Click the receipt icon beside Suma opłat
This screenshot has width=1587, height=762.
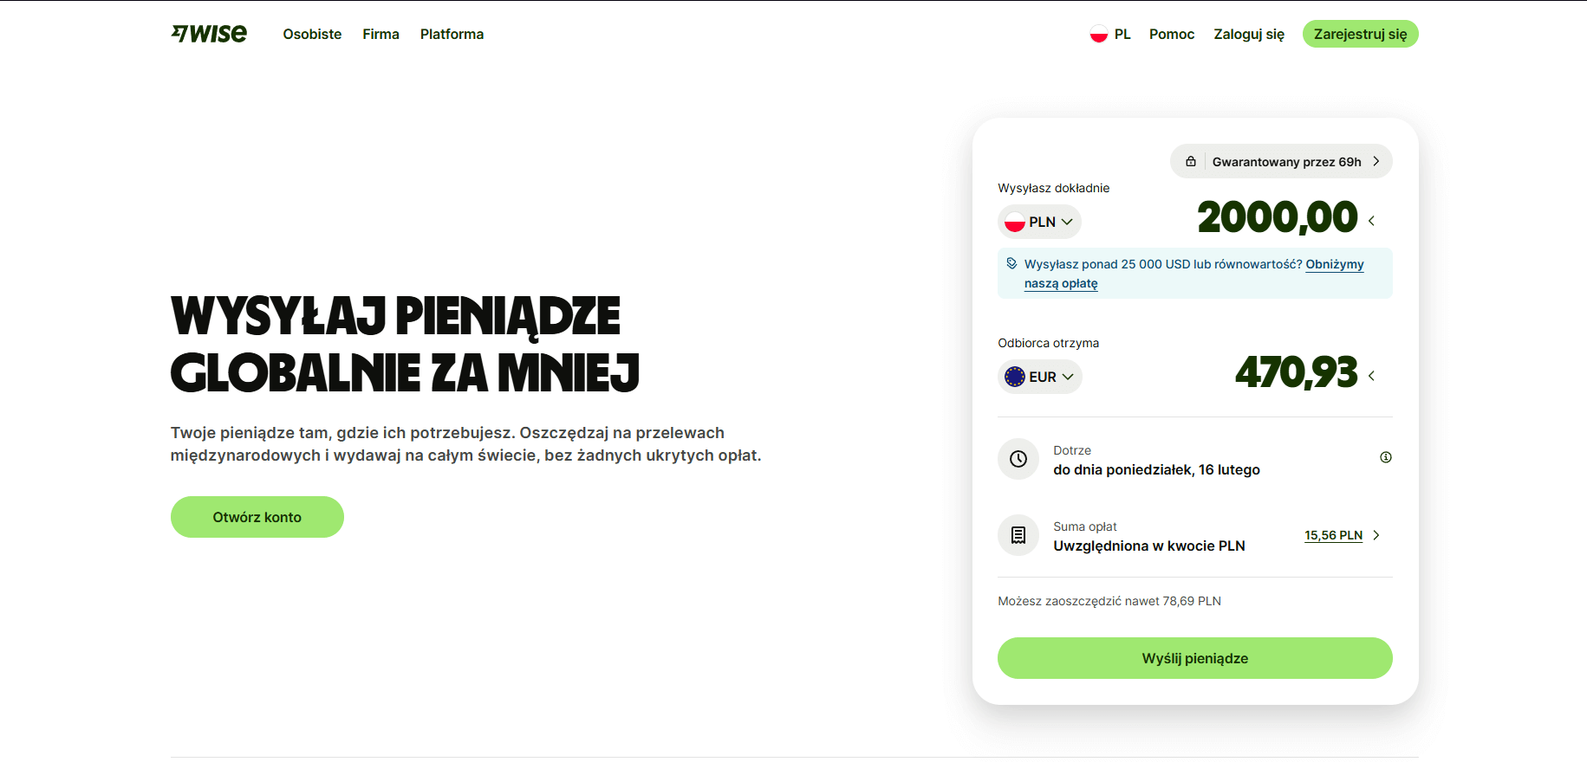coord(1018,535)
